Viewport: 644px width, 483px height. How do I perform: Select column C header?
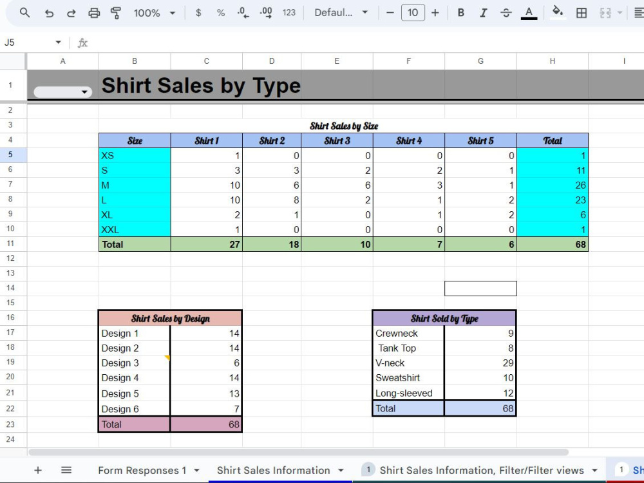(x=207, y=61)
